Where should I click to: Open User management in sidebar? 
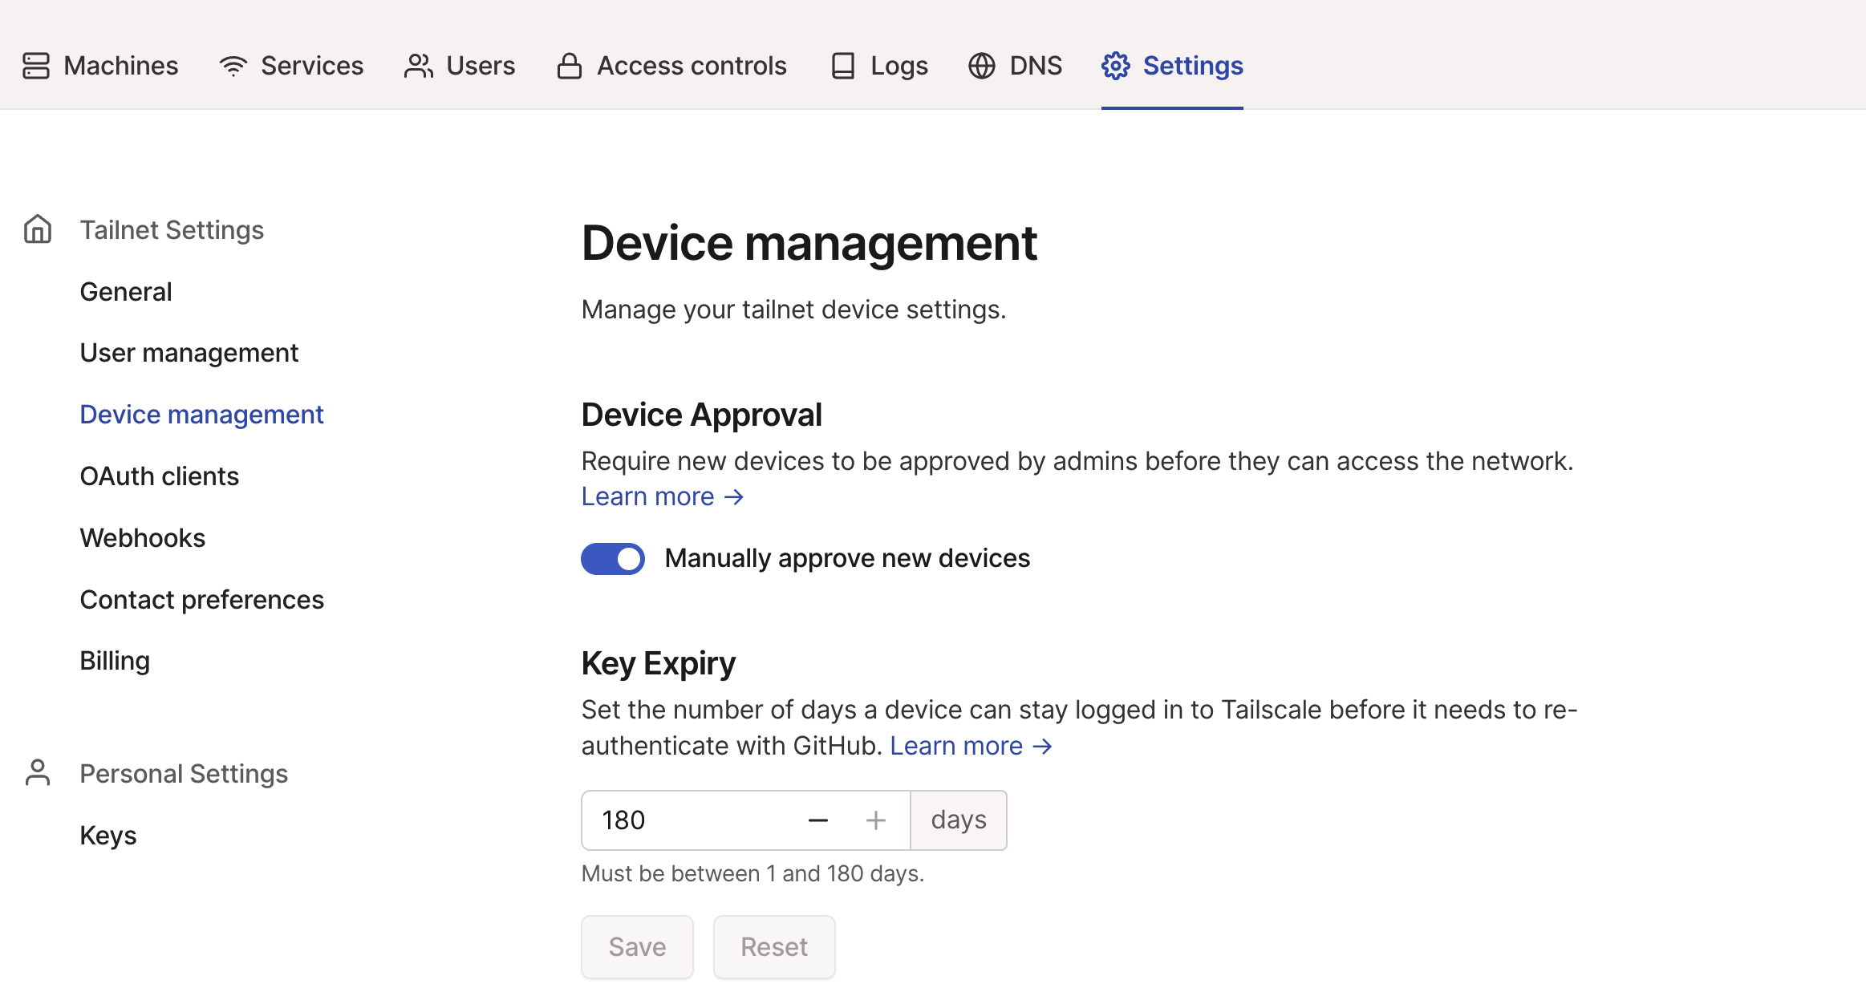click(x=189, y=353)
